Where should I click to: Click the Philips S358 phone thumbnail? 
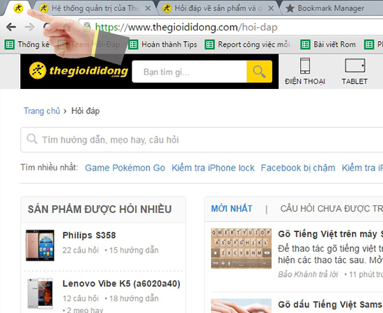pos(40,245)
